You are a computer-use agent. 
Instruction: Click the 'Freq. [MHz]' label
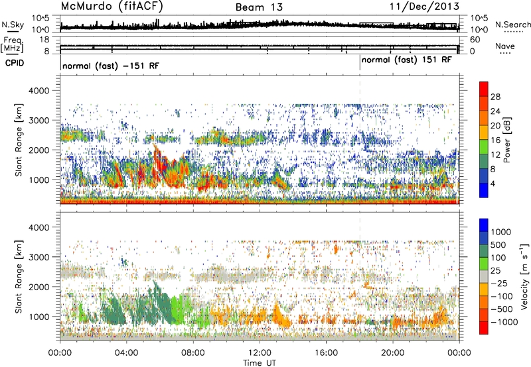click(x=13, y=44)
